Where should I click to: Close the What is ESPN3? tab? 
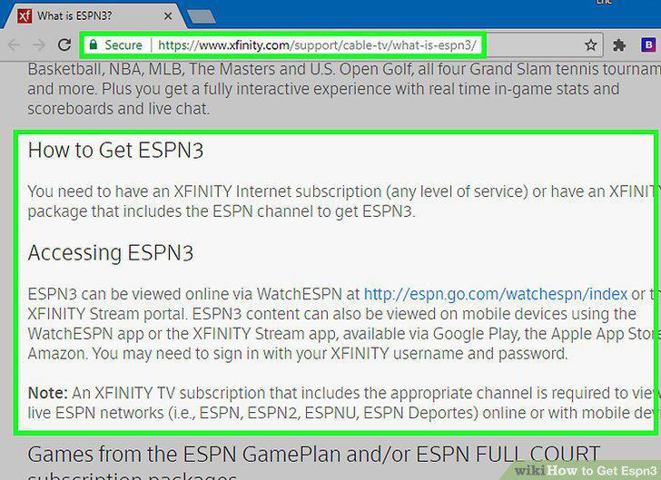click(x=168, y=16)
